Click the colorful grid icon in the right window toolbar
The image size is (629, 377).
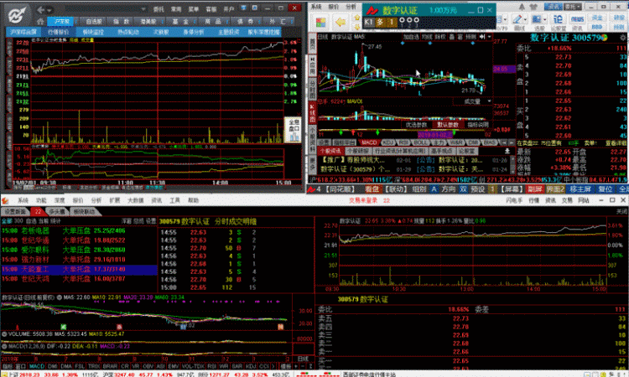[x=321, y=22]
